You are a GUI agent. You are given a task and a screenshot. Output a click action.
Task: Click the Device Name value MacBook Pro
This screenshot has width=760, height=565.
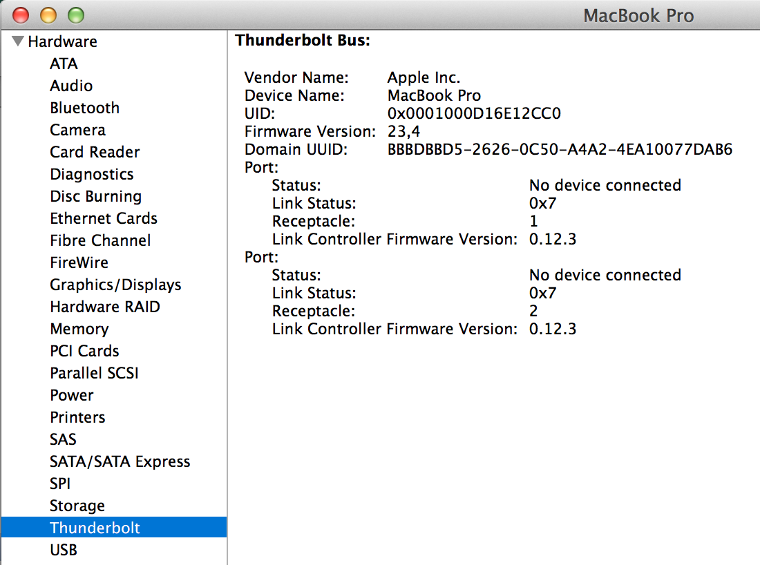point(435,95)
